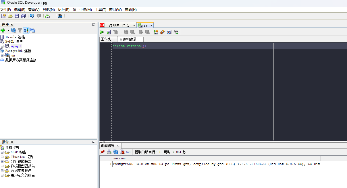Image resolution: width=347 pixels, height=188 pixels.
Task: Click the collapse-all icon in Connections toolbar
Action: 32,30
